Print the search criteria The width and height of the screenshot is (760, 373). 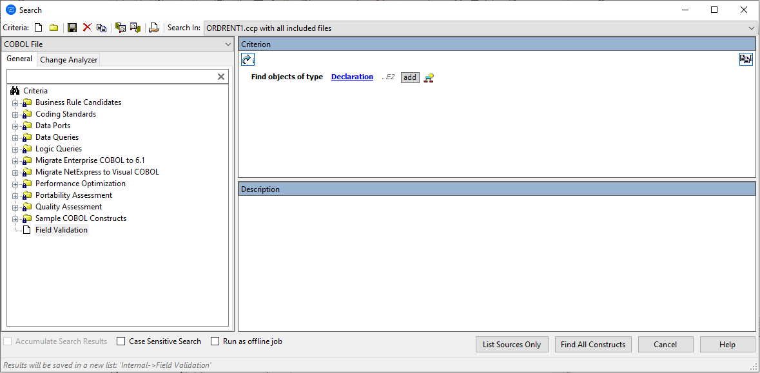(154, 27)
